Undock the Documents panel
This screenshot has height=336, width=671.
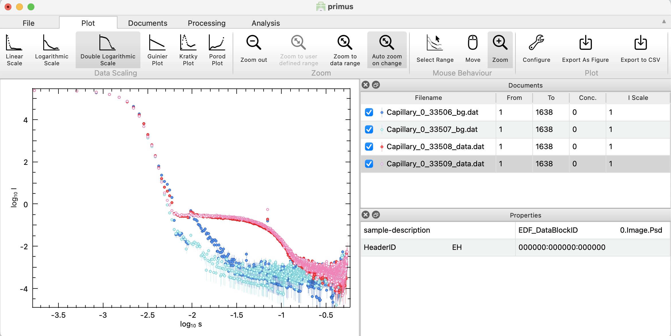point(376,85)
